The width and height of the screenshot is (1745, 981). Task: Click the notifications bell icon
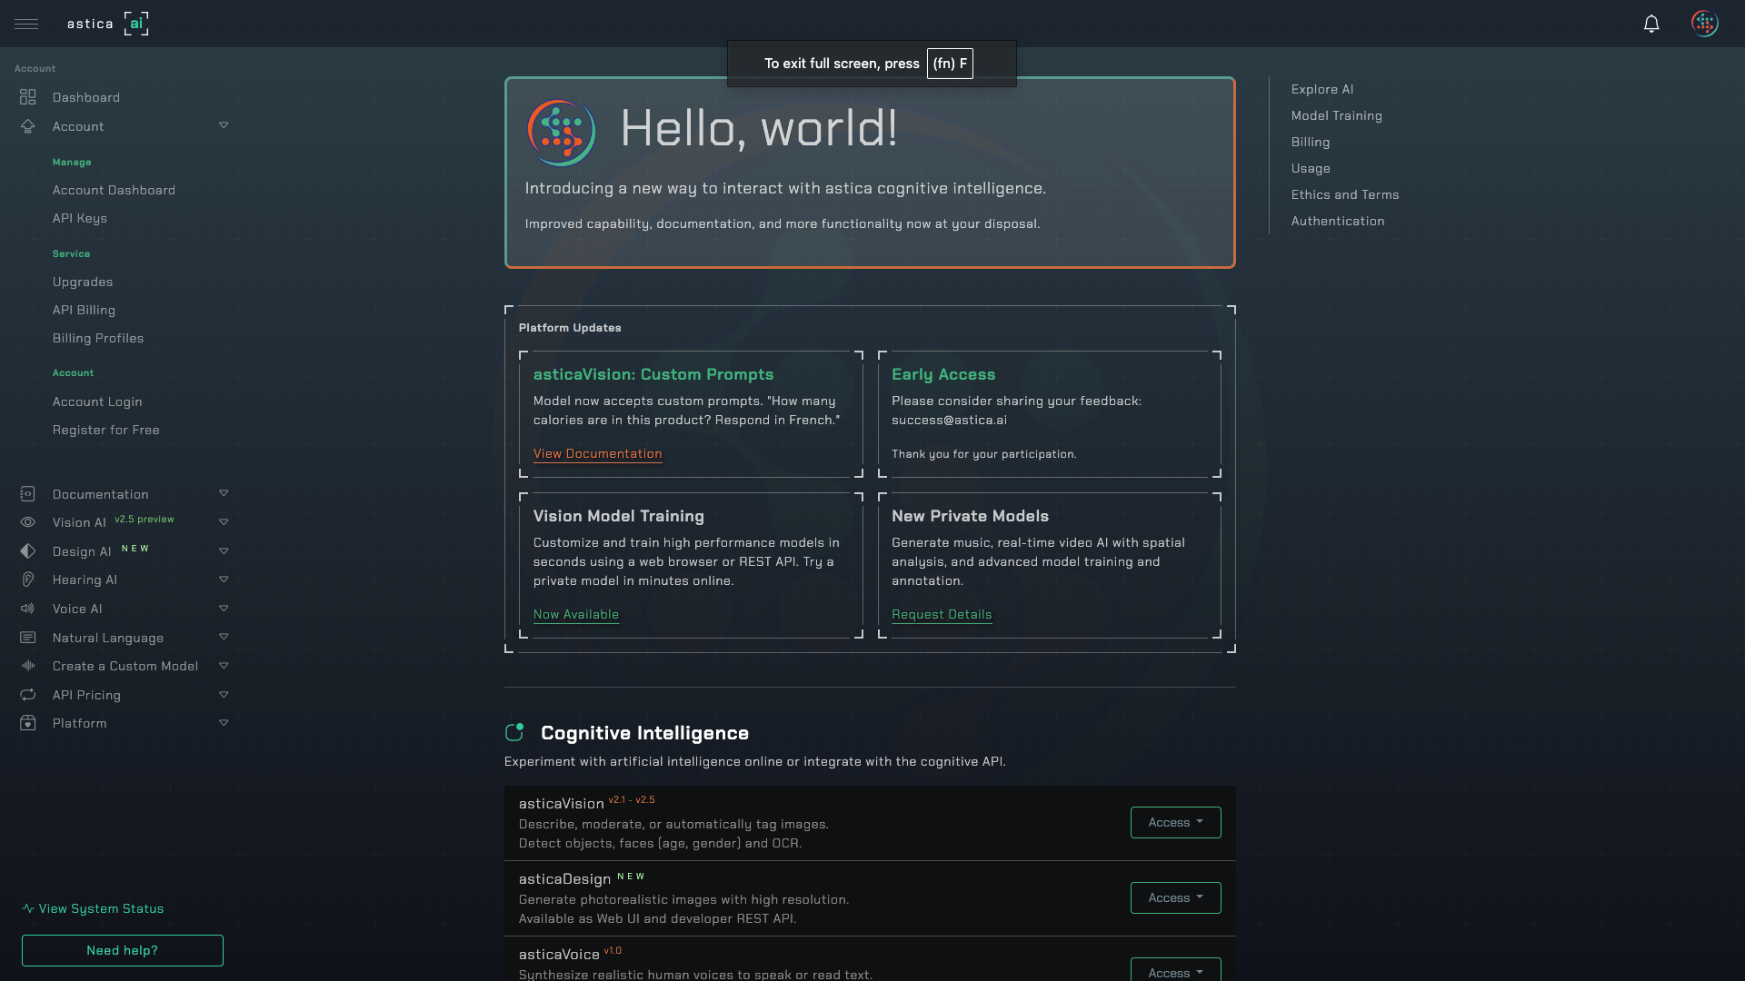click(1651, 24)
